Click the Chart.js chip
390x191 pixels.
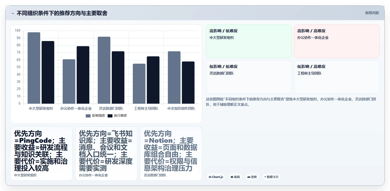point(216,177)
